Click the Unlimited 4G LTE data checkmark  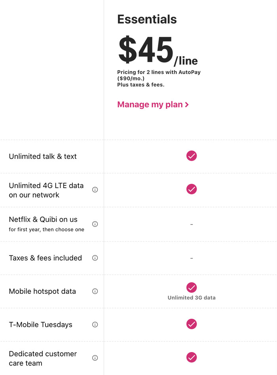point(192,189)
